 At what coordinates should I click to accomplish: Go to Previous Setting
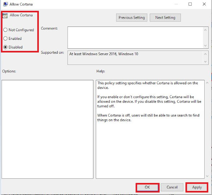pyautogui.click(x=132, y=18)
